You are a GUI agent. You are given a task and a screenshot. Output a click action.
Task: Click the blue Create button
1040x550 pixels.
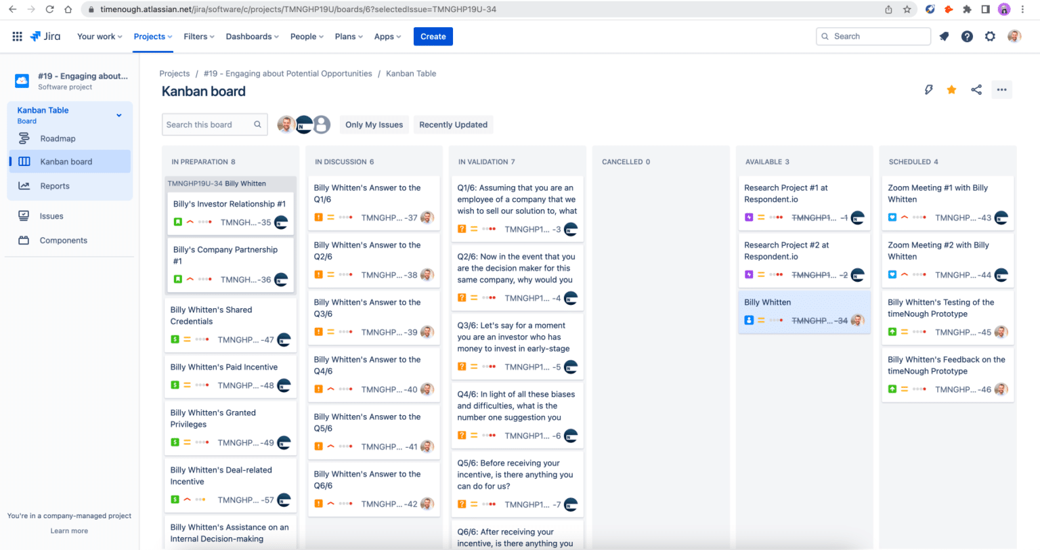click(x=433, y=37)
